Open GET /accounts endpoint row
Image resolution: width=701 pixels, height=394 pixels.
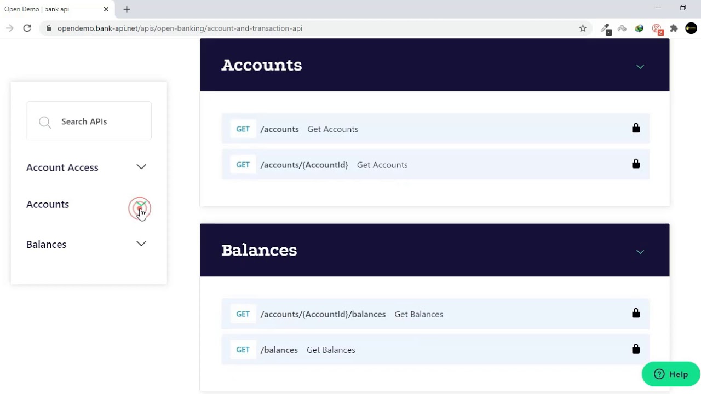[436, 129]
